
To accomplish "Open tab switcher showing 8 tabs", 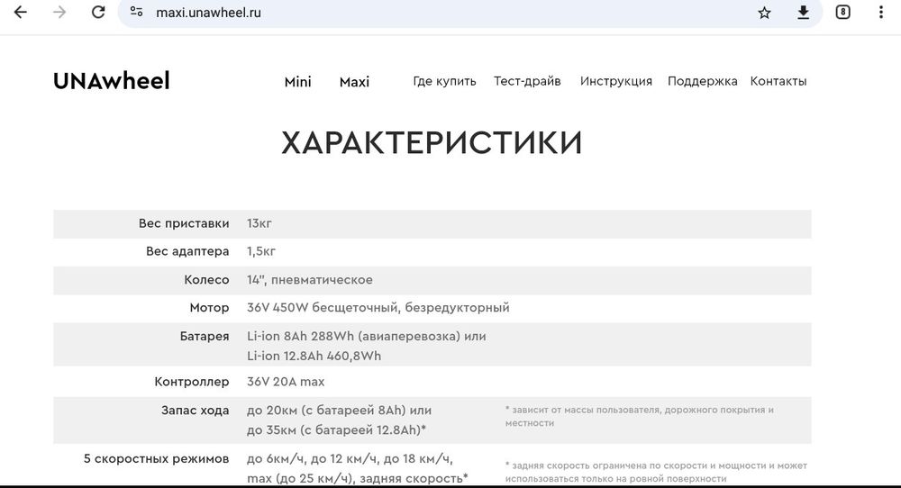I will tap(842, 12).
